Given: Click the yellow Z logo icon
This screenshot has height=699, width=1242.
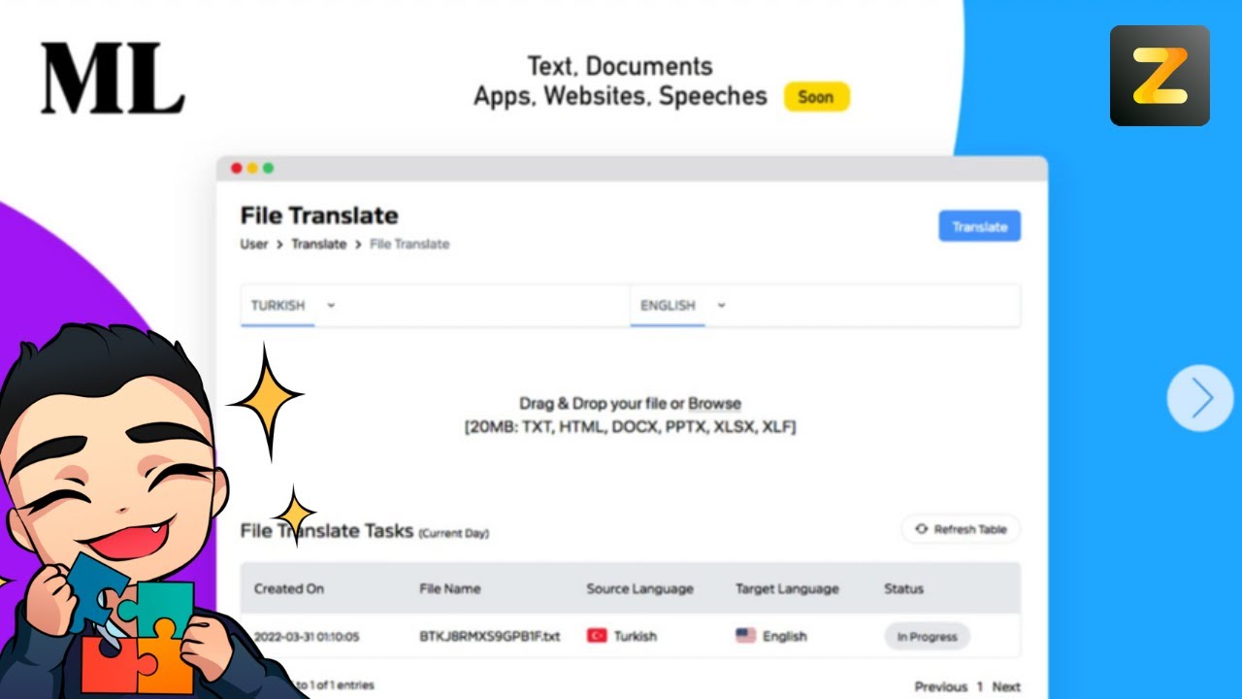Looking at the screenshot, I should tap(1160, 76).
